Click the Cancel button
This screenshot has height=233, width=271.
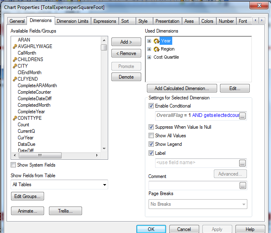tap(184, 229)
